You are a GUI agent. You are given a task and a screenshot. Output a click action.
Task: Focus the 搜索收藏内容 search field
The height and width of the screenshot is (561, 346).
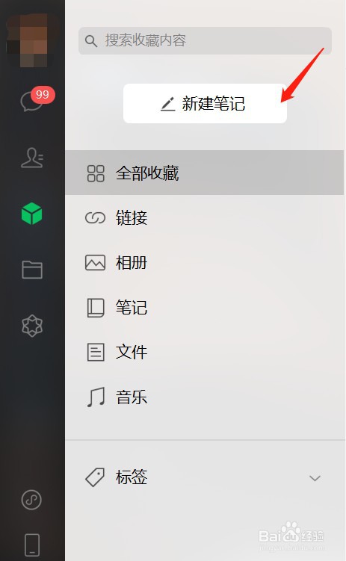coord(205,41)
